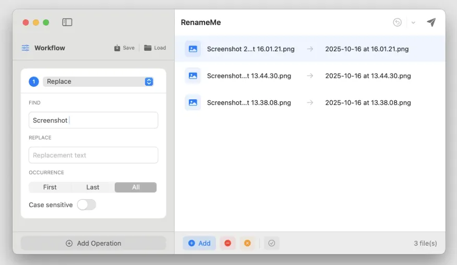Click into the Find field containing Screenshot
Viewport: 457px width, 265px height.
point(93,120)
